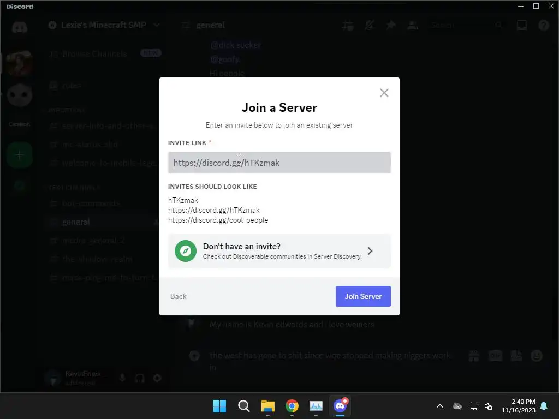Click the message attachment plus button
Viewport: 559px width, 419px height.
point(194,356)
